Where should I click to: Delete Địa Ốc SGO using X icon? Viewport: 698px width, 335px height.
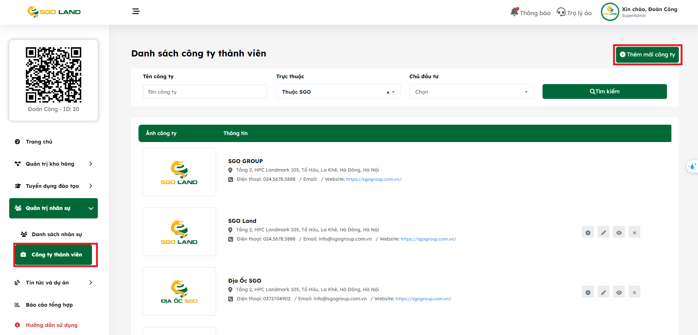click(x=634, y=292)
